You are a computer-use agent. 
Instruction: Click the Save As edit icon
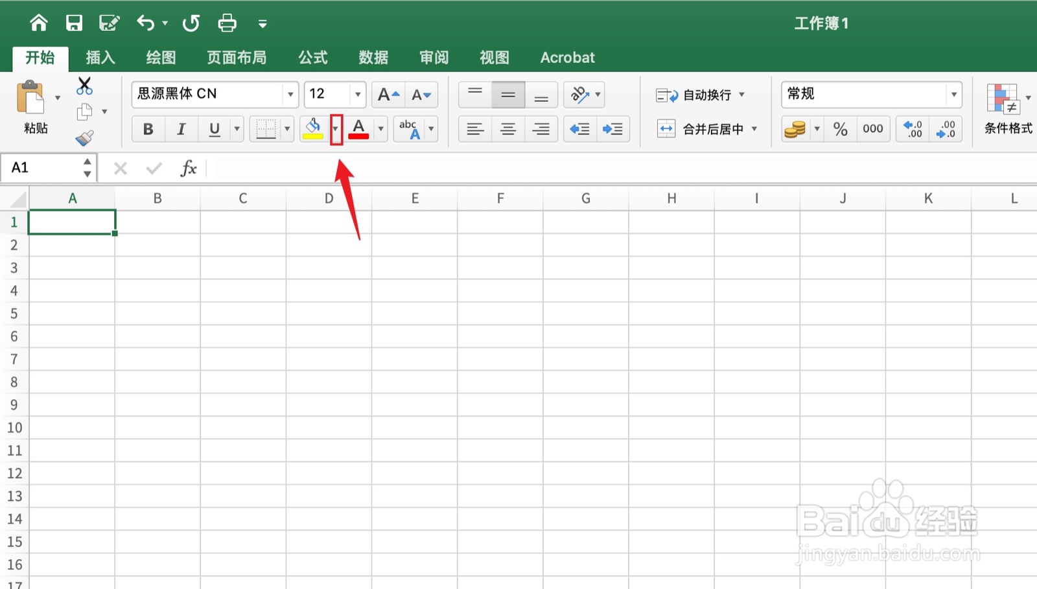[x=109, y=23]
